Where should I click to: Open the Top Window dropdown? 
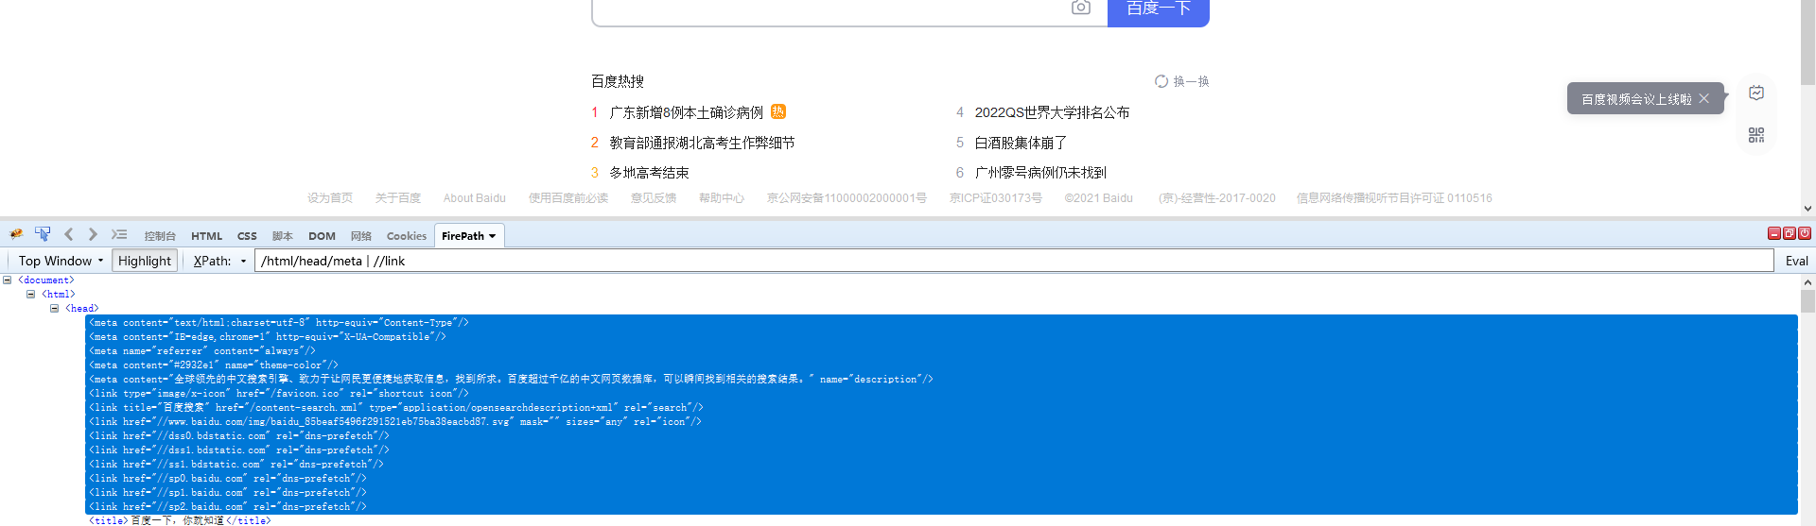(61, 261)
